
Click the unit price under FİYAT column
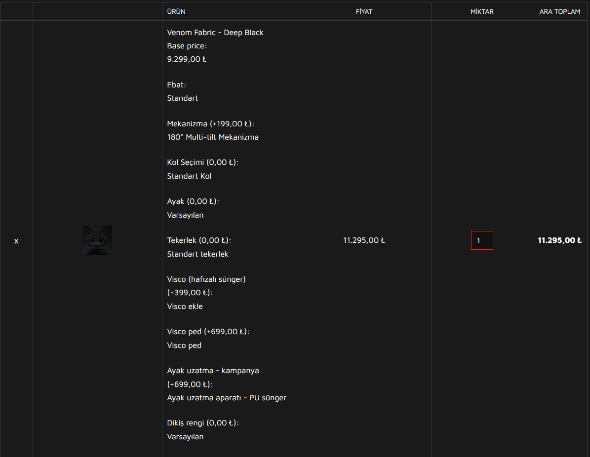pos(364,240)
